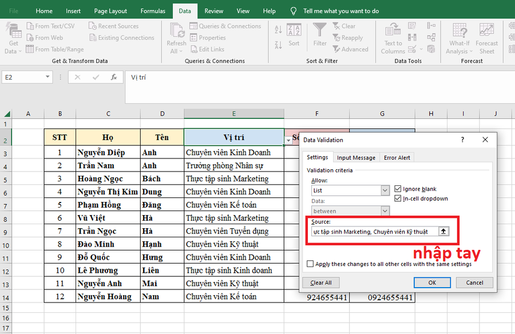Viewport: 515px width, 334px height.
Task: Open Recent Sources
Action: coord(114,26)
